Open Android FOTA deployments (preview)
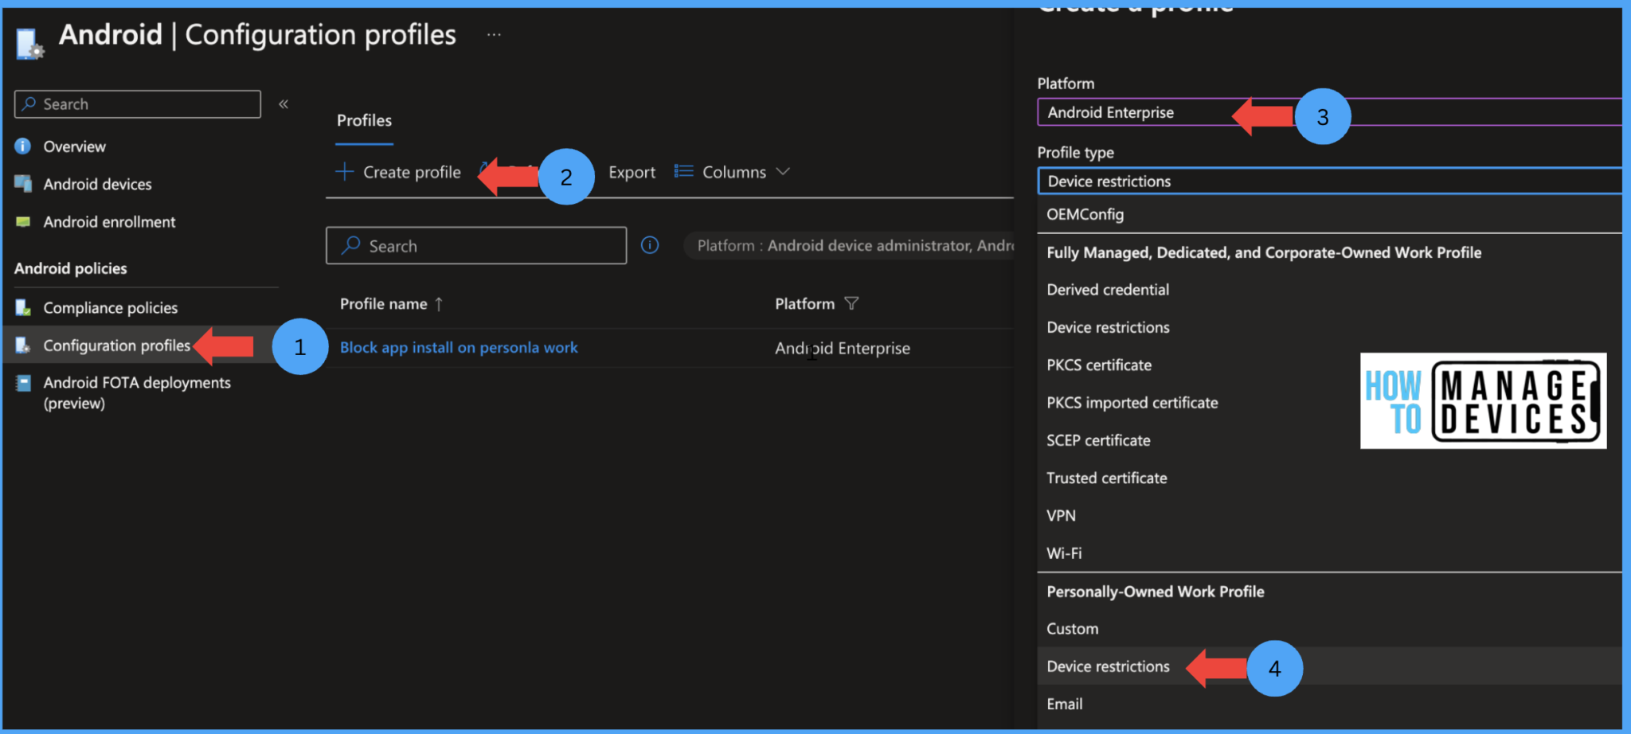 137,392
